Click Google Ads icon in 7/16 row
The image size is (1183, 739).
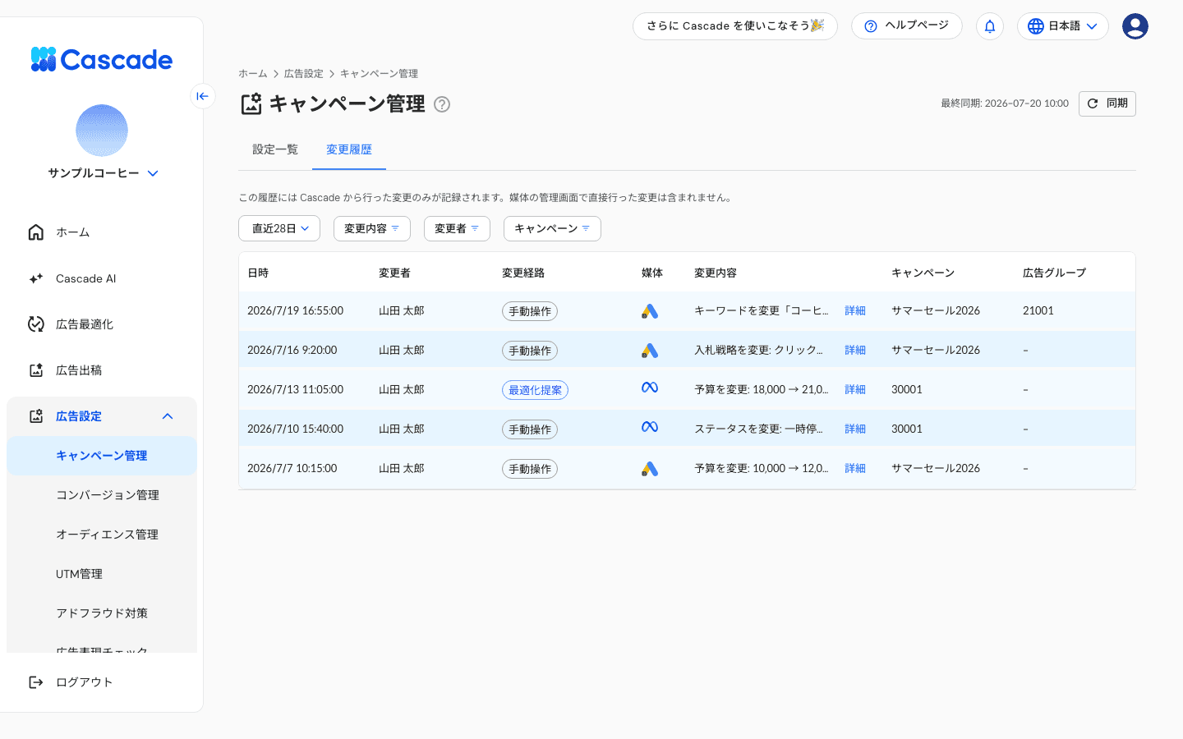click(x=650, y=351)
